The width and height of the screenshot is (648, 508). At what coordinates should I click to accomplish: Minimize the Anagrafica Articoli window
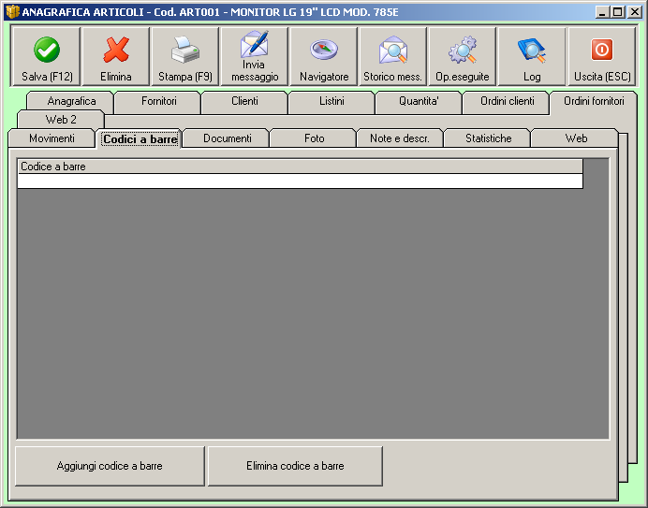pyautogui.click(x=602, y=12)
